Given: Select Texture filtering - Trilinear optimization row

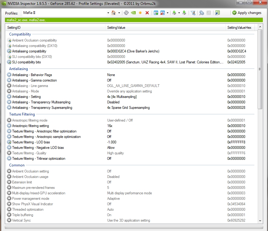Looking at the screenshot, I should click(x=131, y=159).
